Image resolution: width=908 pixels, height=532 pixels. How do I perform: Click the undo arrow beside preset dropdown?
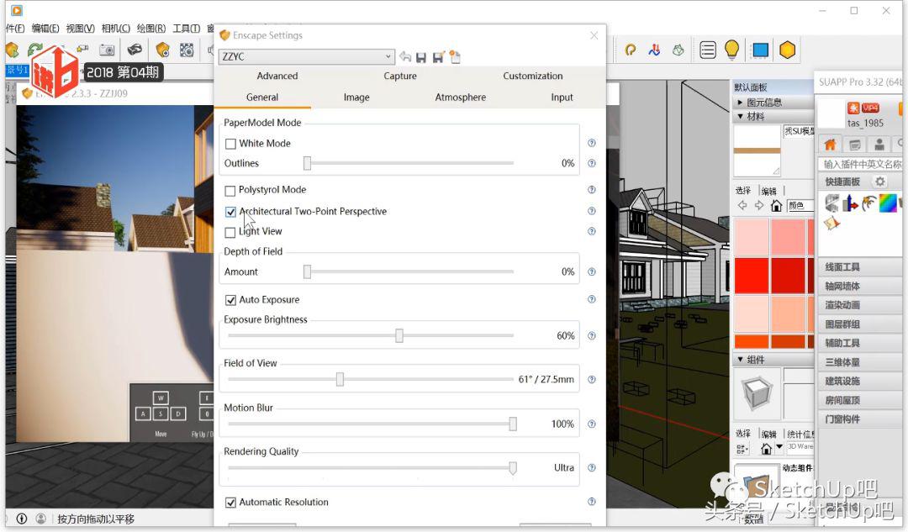405,57
